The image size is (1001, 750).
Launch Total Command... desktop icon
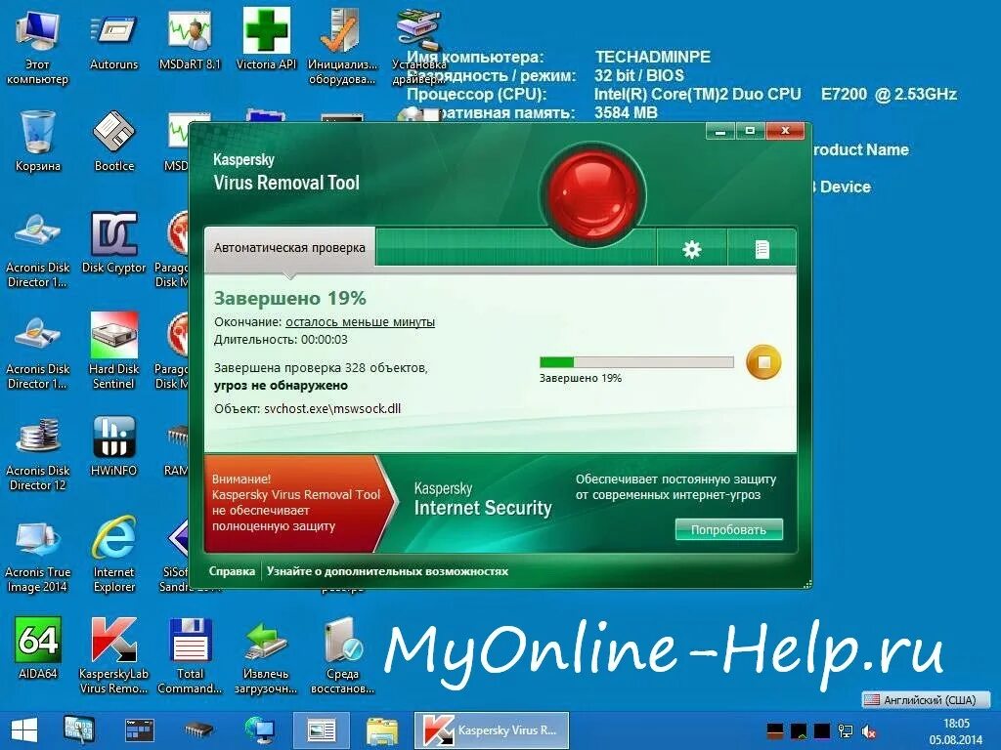tap(190, 655)
